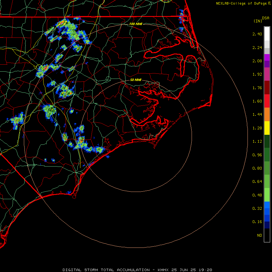Click the navy swatch just above ND
Screen dimensions: 272x272
[267, 225]
